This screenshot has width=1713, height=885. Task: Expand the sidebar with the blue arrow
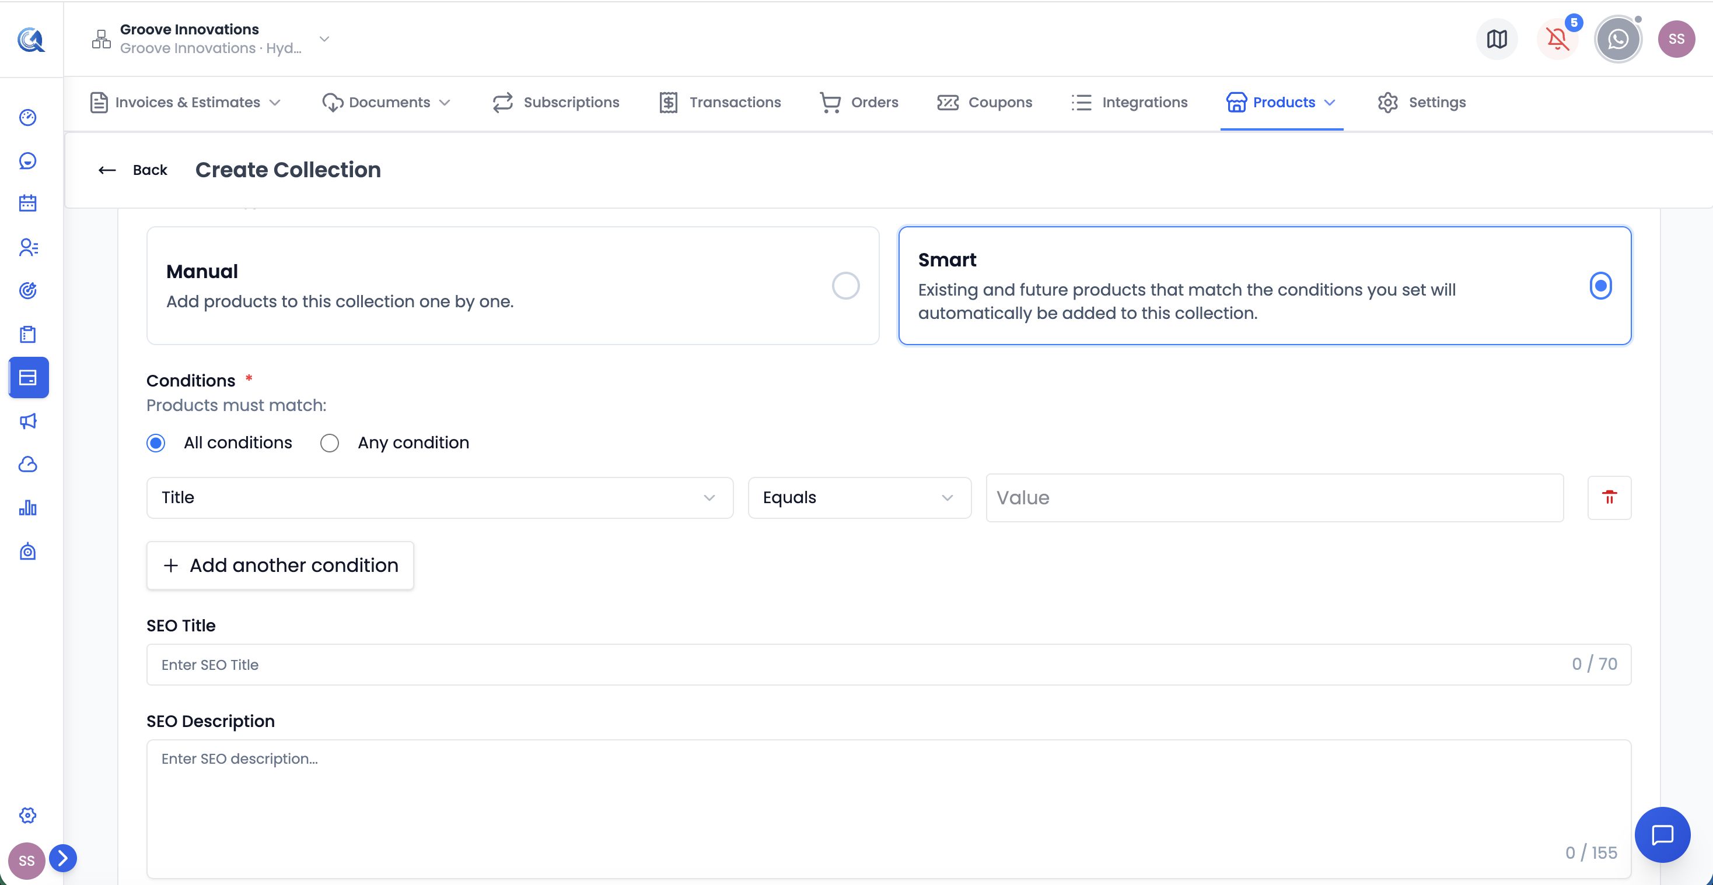(63, 858)
